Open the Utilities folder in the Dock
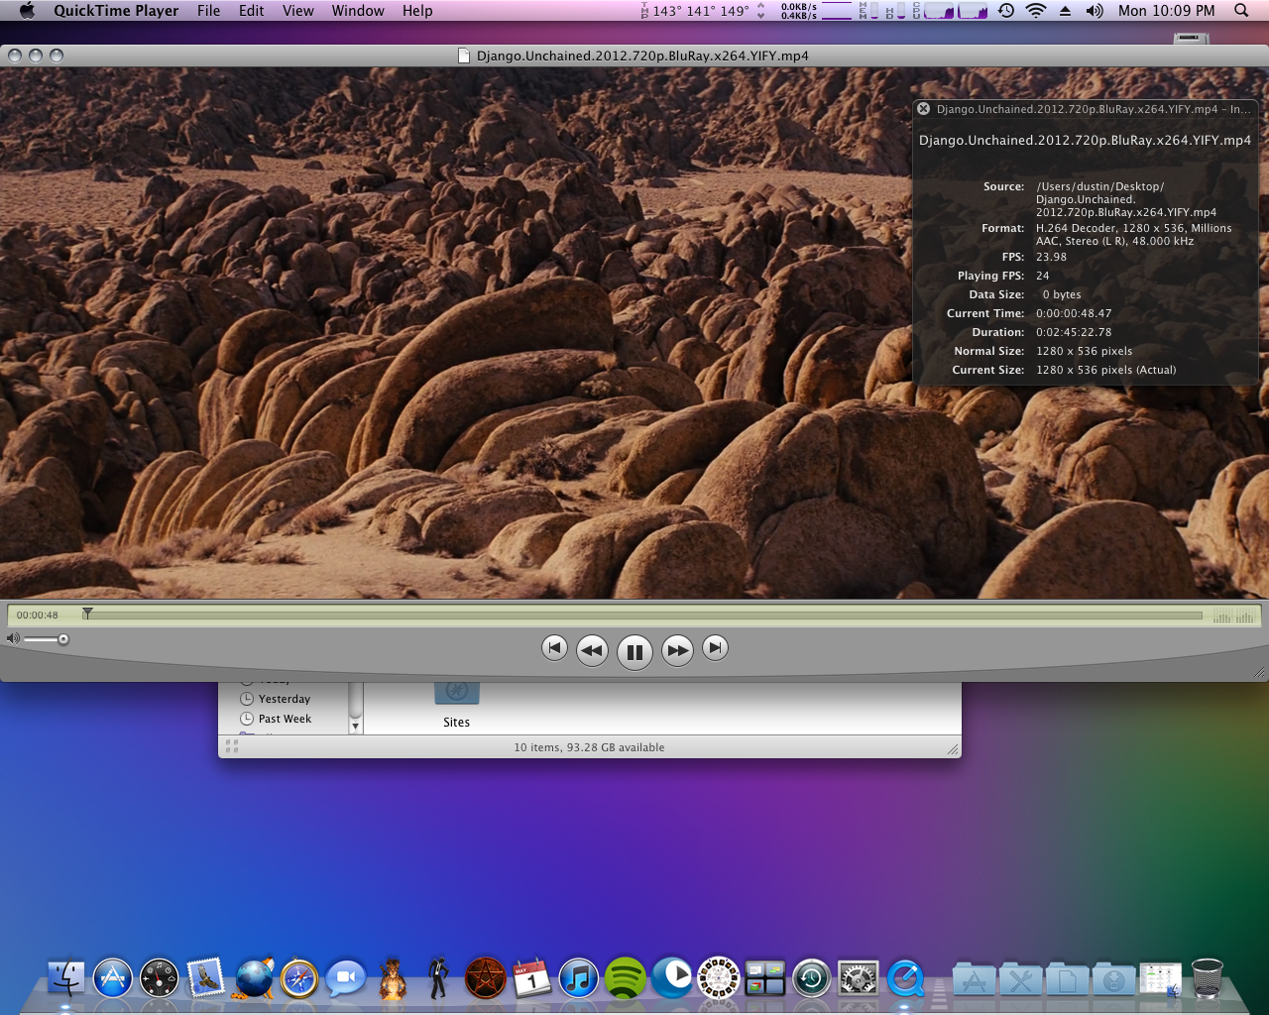 (x=1020, y=979)
